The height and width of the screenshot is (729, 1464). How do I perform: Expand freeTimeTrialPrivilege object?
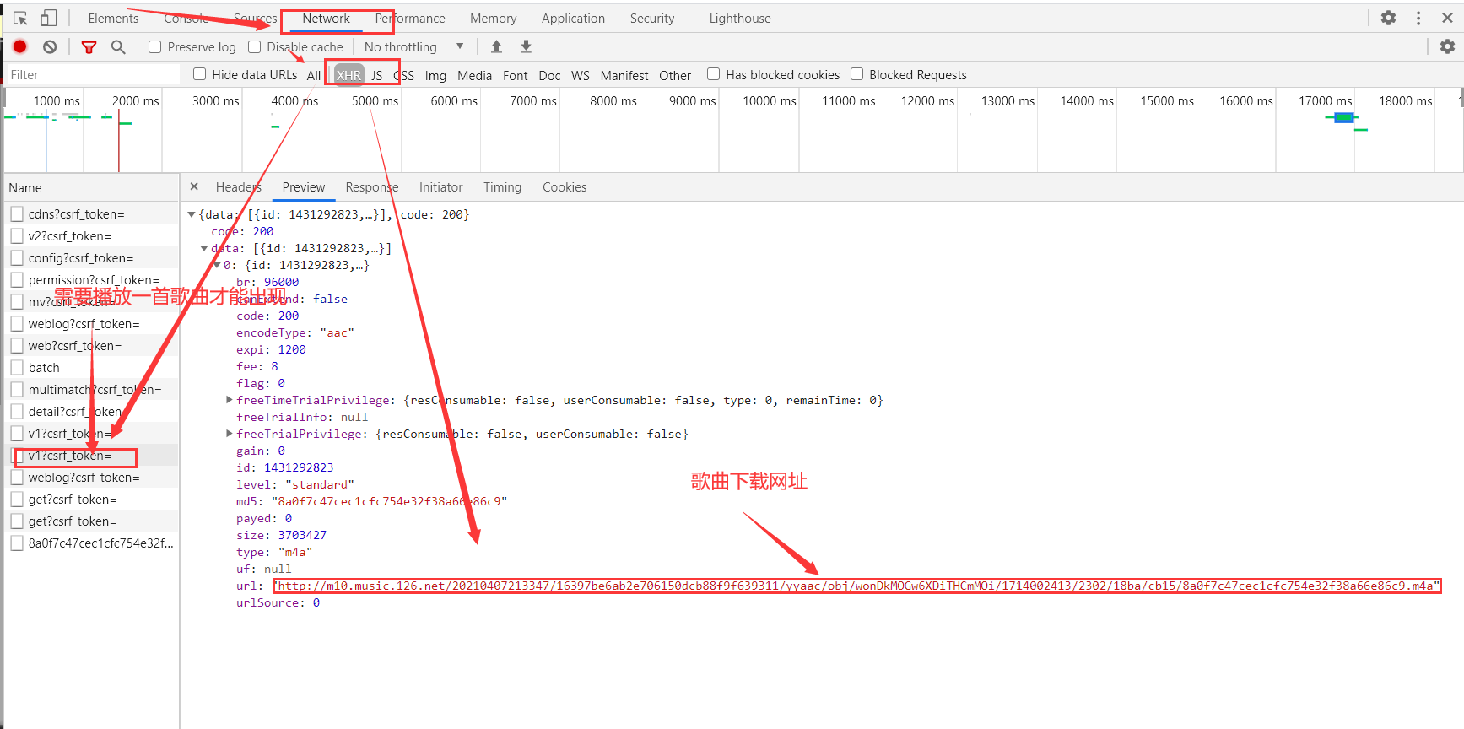pos(230,400)
